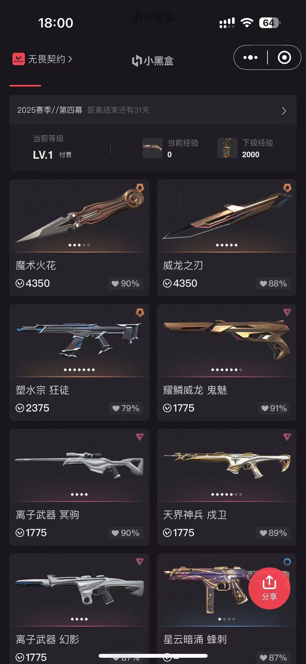The height and width of the screenshot is (664, 306).
Task: Tap the Valorant red logo icon
Action: (x=19, y=59)
